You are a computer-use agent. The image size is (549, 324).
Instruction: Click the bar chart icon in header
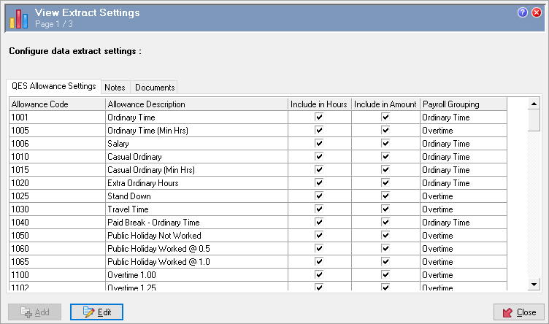coord(19,18)
